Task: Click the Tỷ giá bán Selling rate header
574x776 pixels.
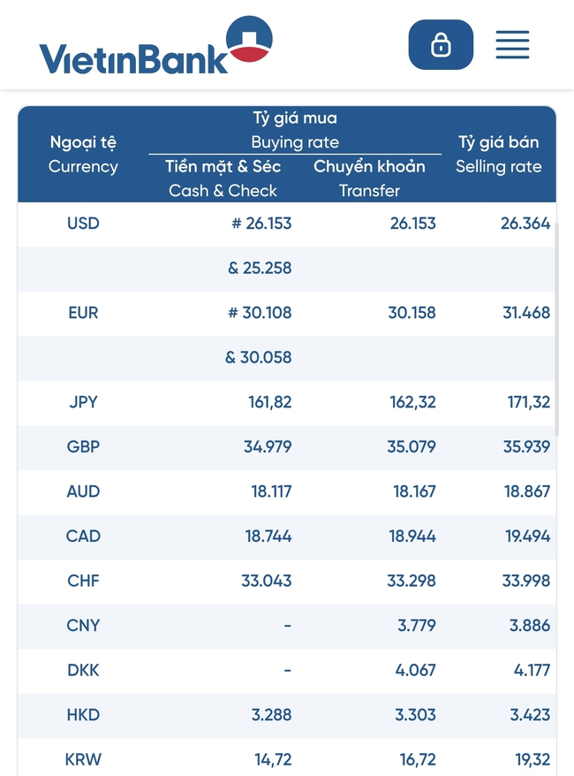Action: pos(499,155)
